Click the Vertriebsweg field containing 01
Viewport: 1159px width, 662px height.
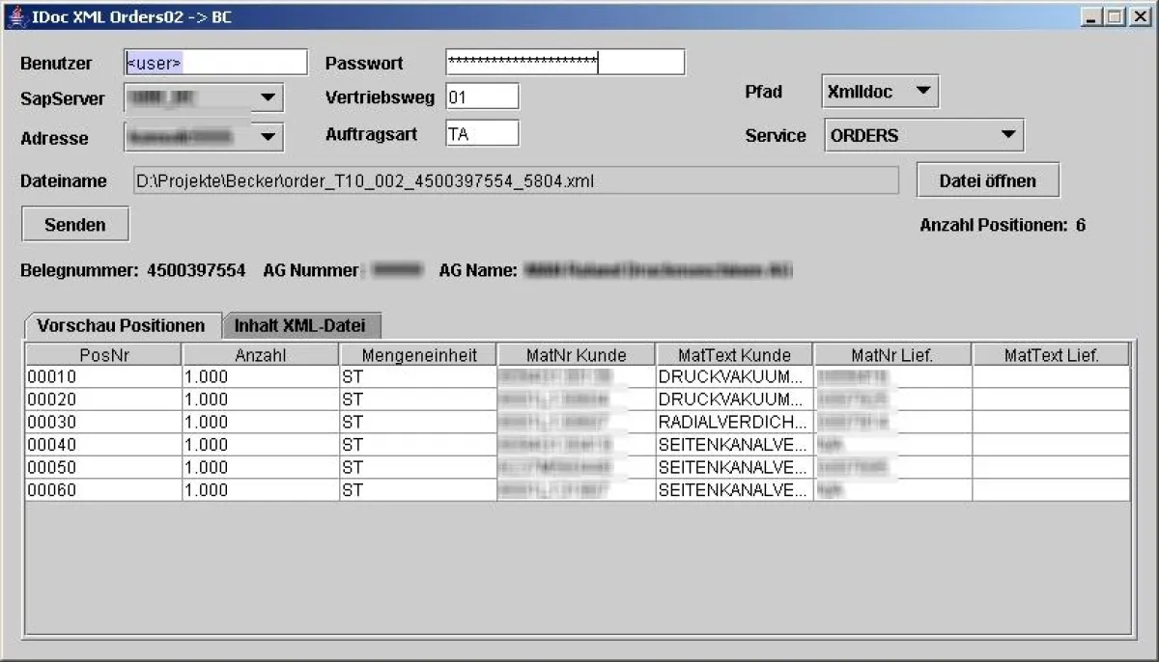point(481,96)
